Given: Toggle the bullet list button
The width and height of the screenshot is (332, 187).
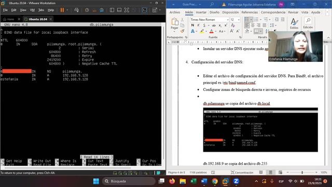Looking at the screenshot, I should pos(247,20).
